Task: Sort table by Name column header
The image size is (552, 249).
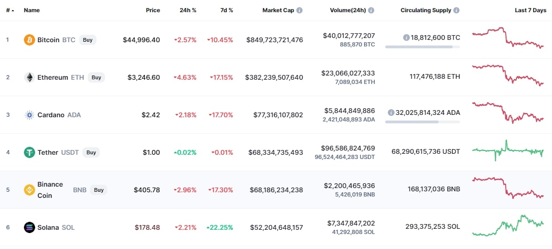Action: coord(32,10)
